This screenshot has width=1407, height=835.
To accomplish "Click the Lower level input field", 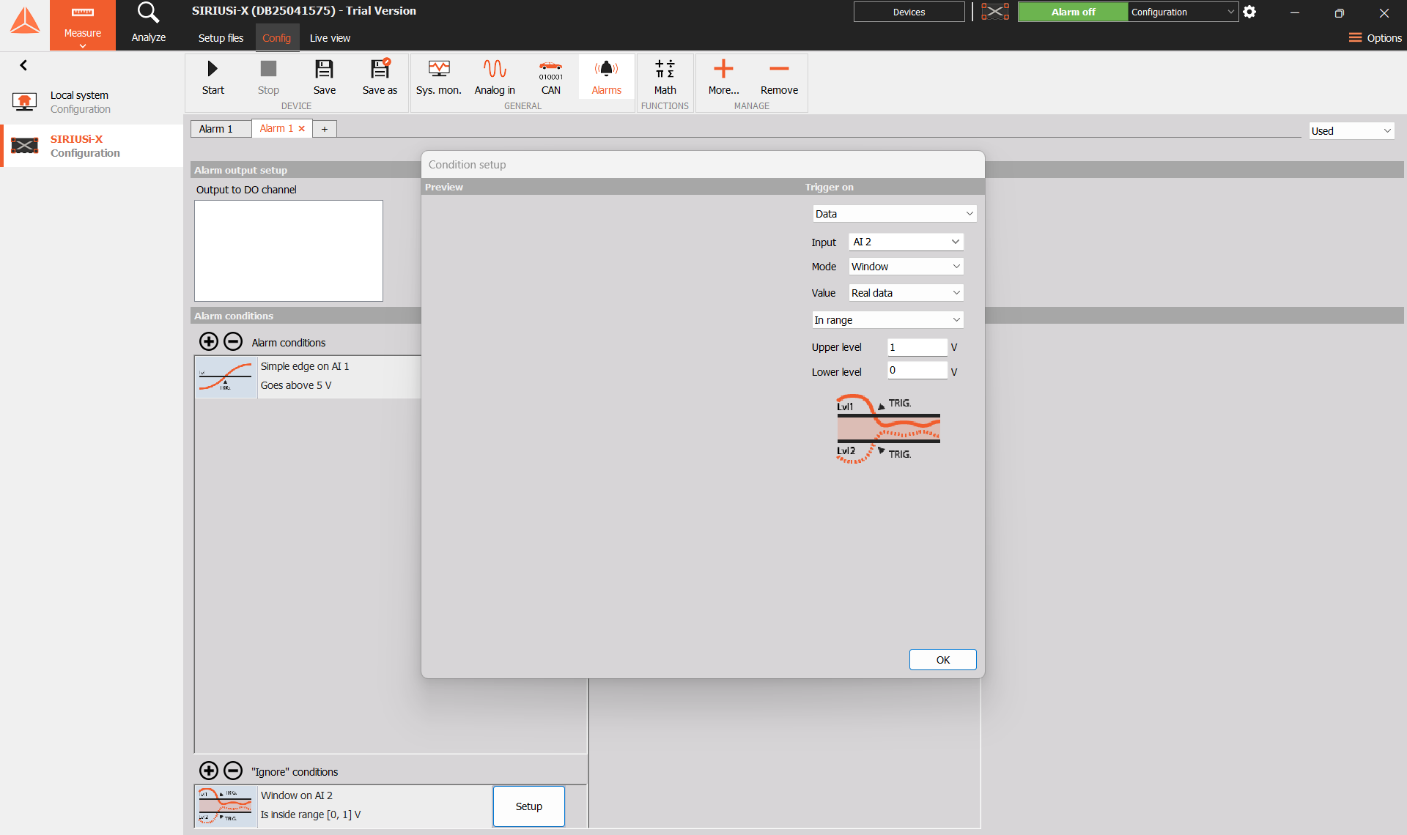I will pyautogui.click(x=917, y=371).
